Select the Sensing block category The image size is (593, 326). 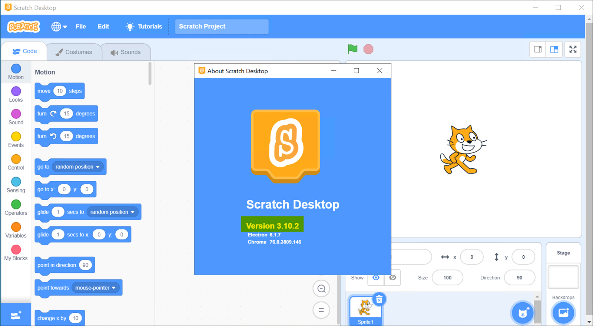click(16, 185)
